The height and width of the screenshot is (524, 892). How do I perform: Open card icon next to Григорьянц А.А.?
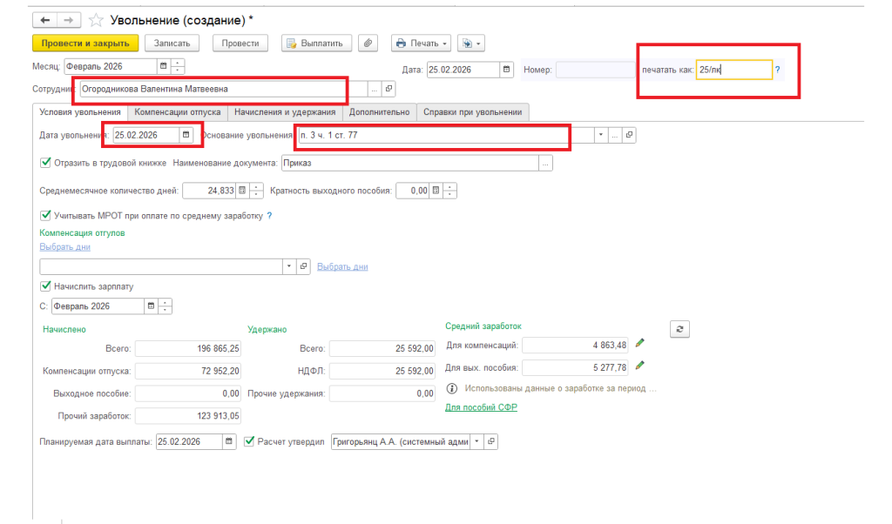491,441
